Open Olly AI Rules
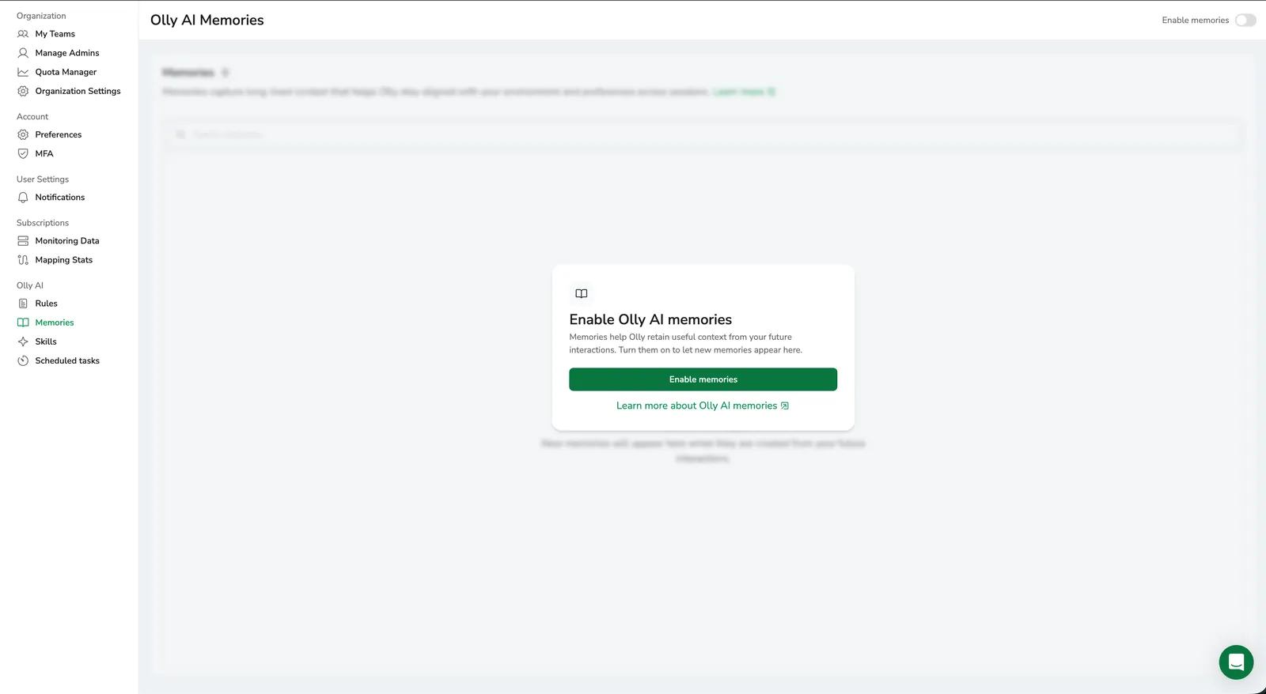This screenshot has width=1266, height=694. click(x=47, y=304)
